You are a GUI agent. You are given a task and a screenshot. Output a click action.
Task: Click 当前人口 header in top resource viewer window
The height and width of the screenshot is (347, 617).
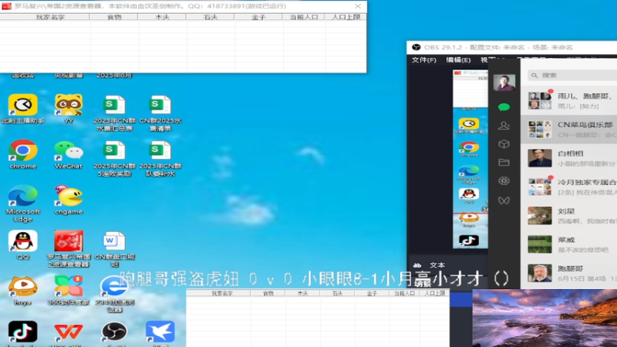(304, 17)
